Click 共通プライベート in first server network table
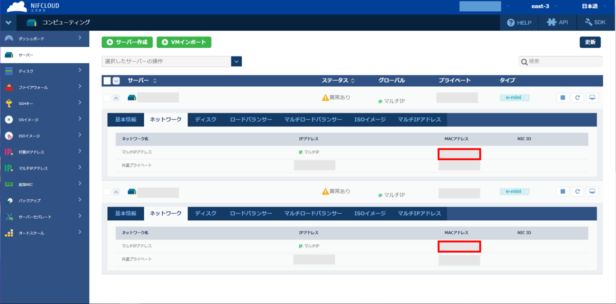 tap(137, 165)
